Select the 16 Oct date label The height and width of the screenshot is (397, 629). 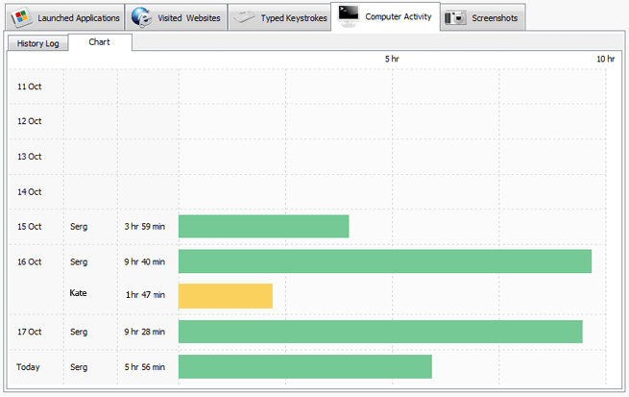[29, 261]
